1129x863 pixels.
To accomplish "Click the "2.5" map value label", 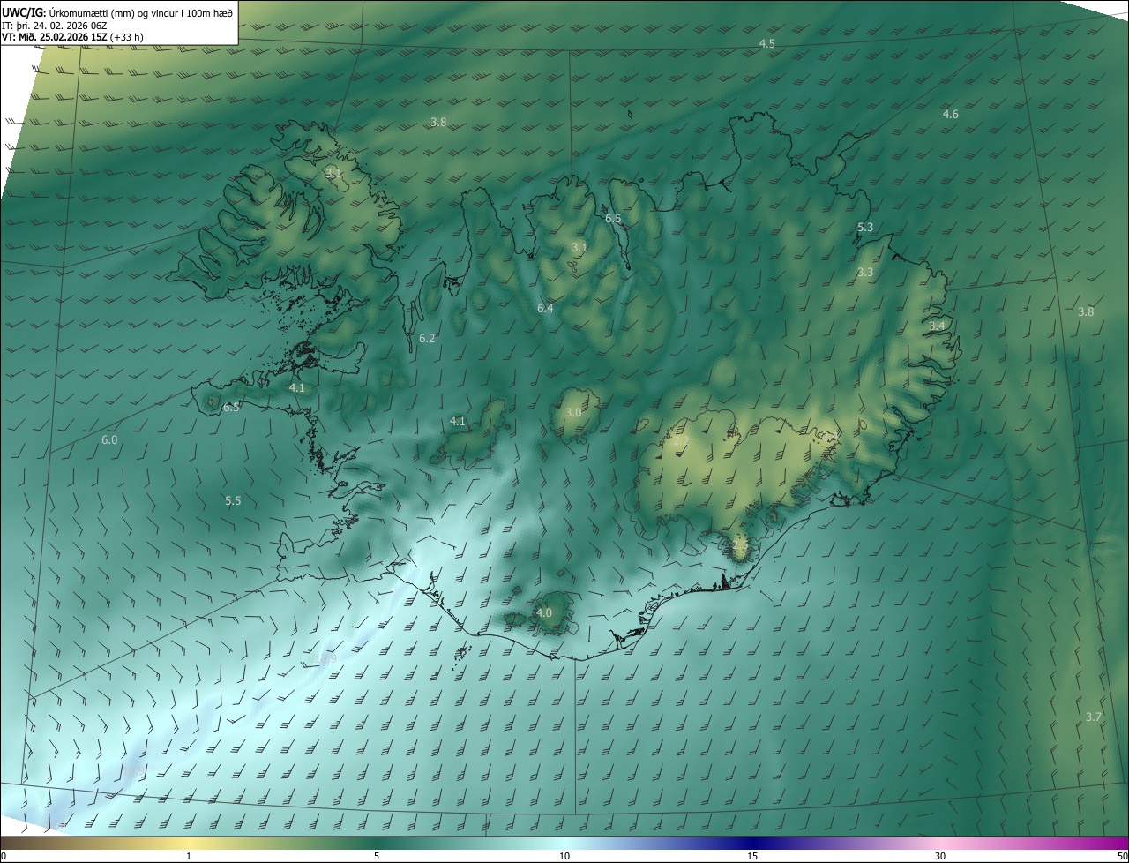I will click(x=740, y=545).
